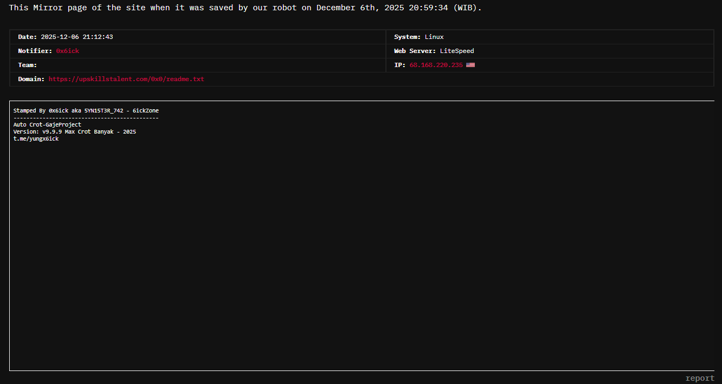
Task: Click the 'Notifier:' field label
Action: [x=35, y=51]
